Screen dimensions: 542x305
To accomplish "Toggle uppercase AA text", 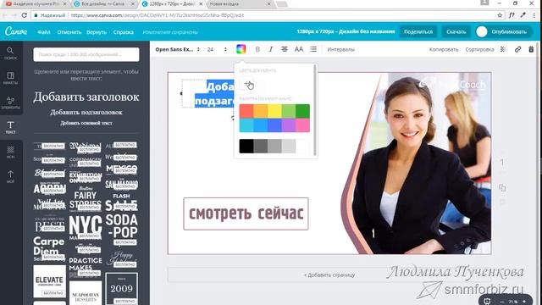I will 299,49.
